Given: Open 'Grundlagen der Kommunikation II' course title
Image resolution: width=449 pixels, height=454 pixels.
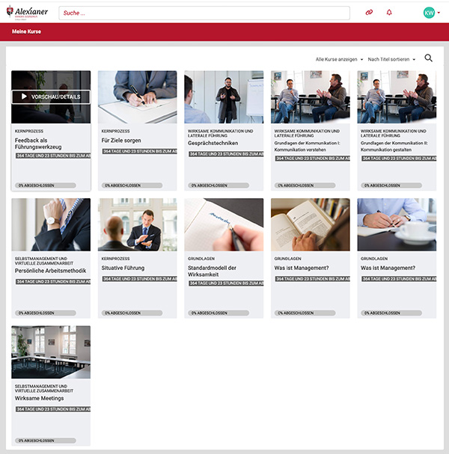Looking at the screenshot, I should 394,146.
